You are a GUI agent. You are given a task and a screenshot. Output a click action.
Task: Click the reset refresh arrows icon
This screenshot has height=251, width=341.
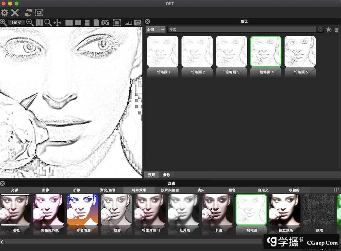coord(29,13)
